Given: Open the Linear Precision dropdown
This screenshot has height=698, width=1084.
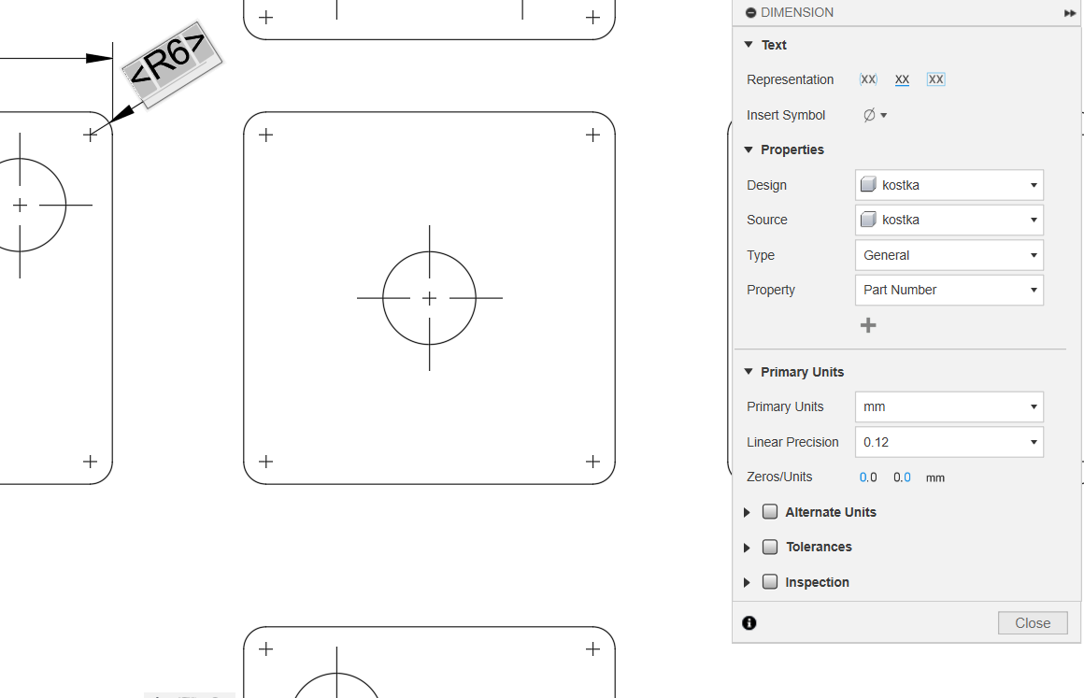Looking at the screenshot, I should [x=948, y=442].
